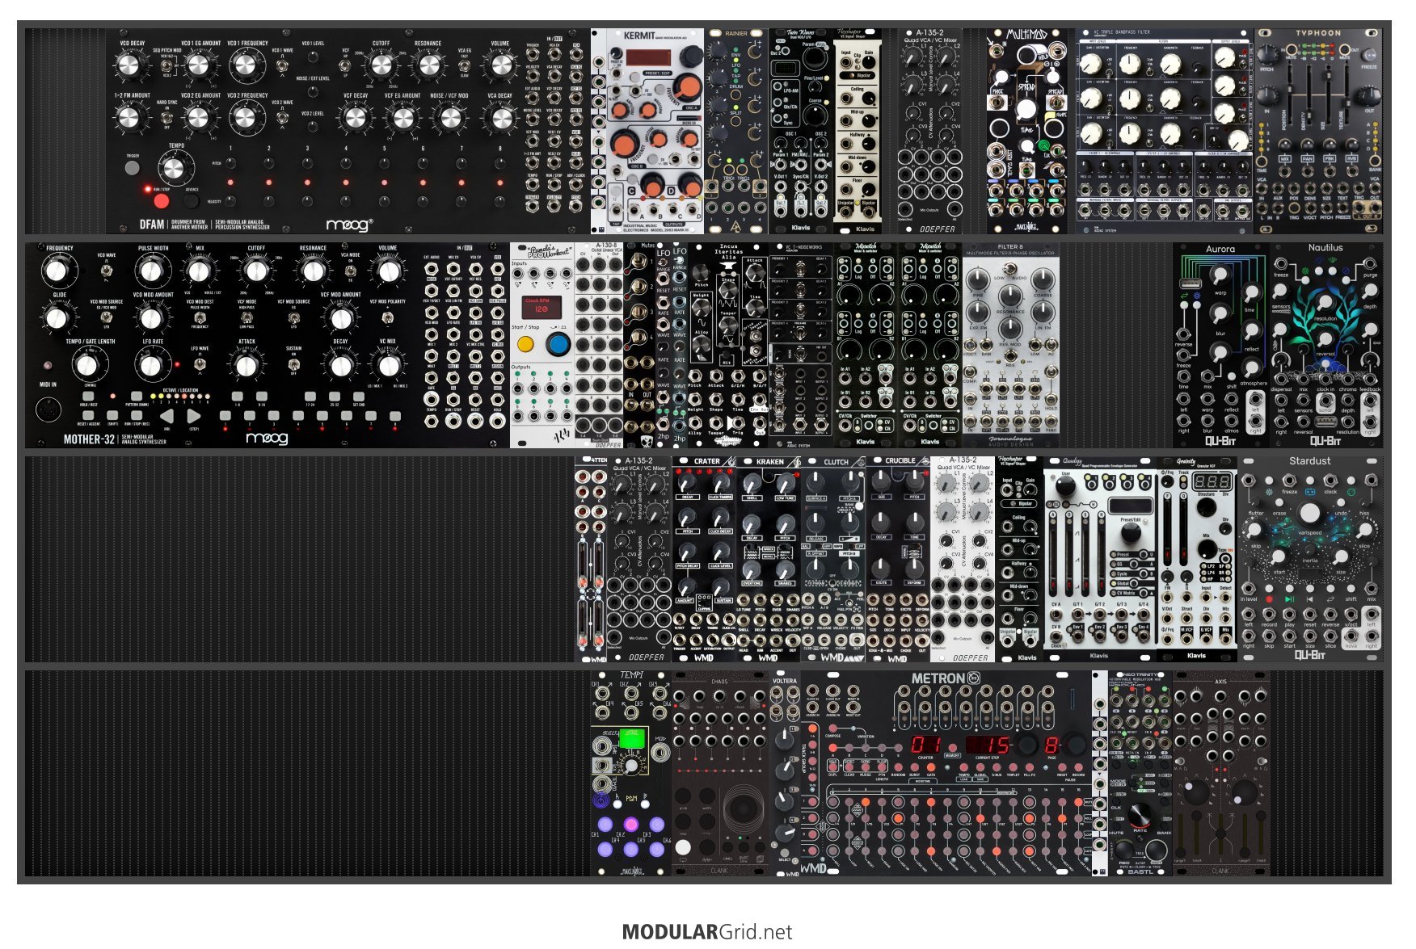Click the ALM logo on Pamela's Pro Workout
Image resolution: width=1416 pixels, height=949 pixels.
click(560, 435)
